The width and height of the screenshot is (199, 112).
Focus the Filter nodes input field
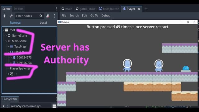click(x=29, y=16)
